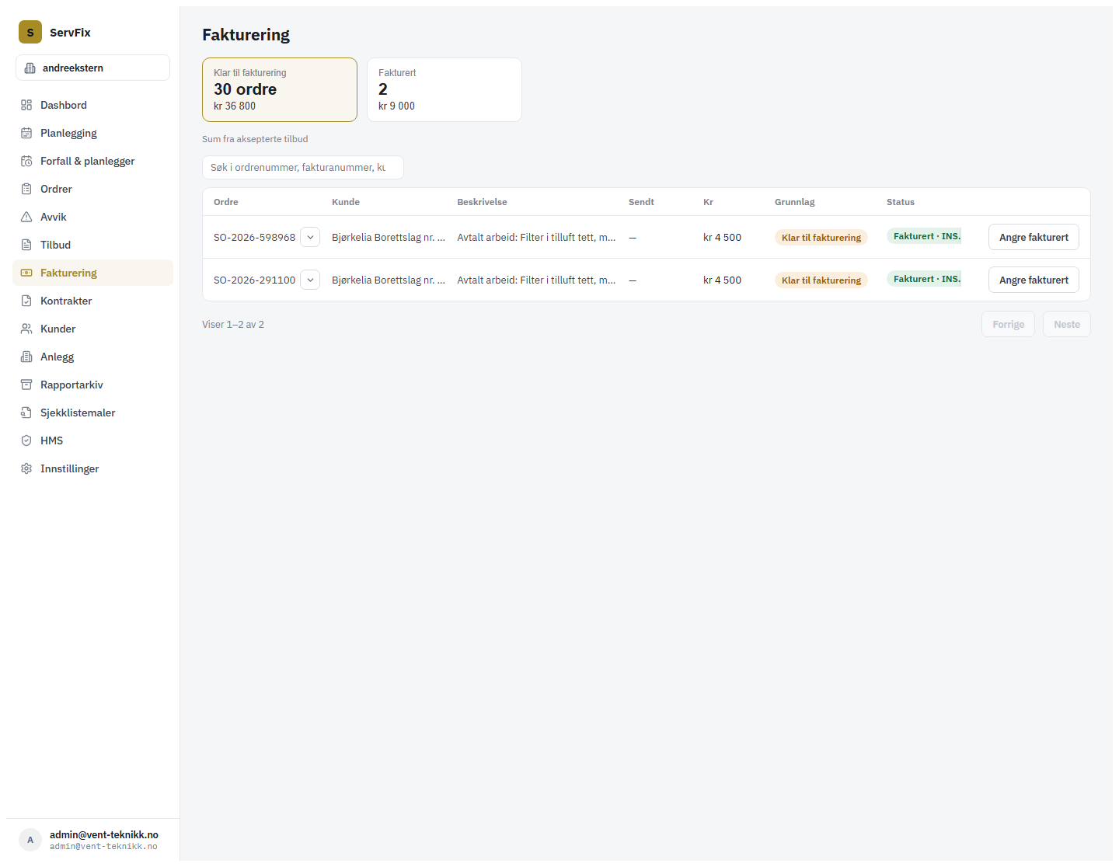Viewport: 1119px width, 867px height.
Task: Click the Sendt column header
Action: click(641, 202)
